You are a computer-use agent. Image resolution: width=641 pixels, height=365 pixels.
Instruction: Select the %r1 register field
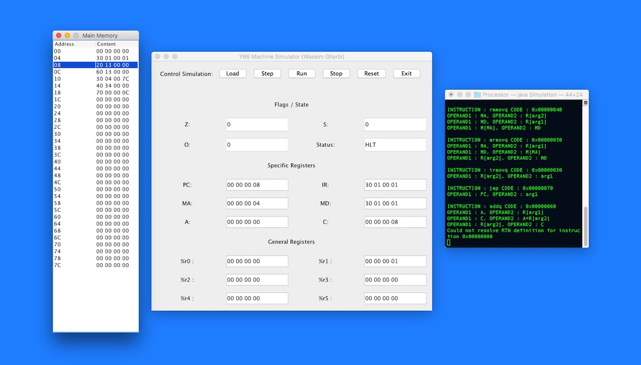point(395,262)
